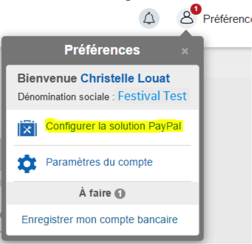Open the user profile avatar icon
Screen dimensions: 252x244
pos(187,18)
